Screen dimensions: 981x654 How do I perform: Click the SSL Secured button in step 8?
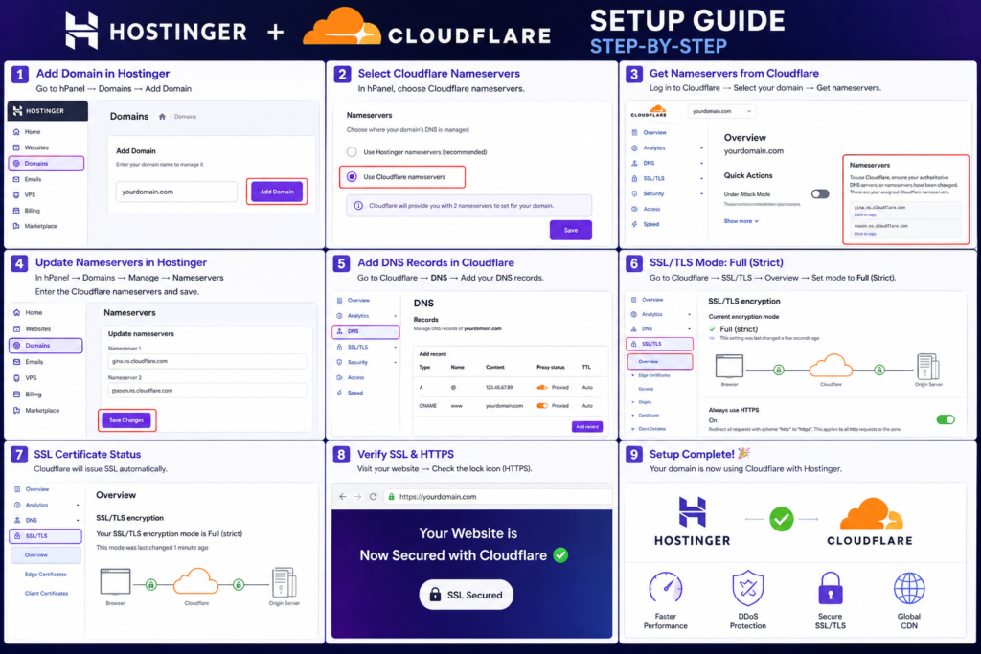point(467,595)
